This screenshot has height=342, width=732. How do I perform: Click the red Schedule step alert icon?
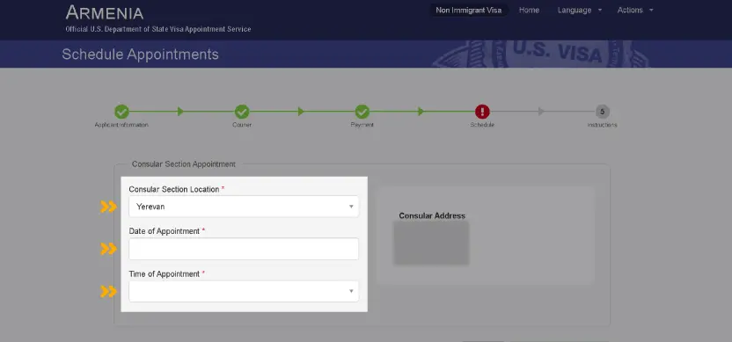pos(482,112)
